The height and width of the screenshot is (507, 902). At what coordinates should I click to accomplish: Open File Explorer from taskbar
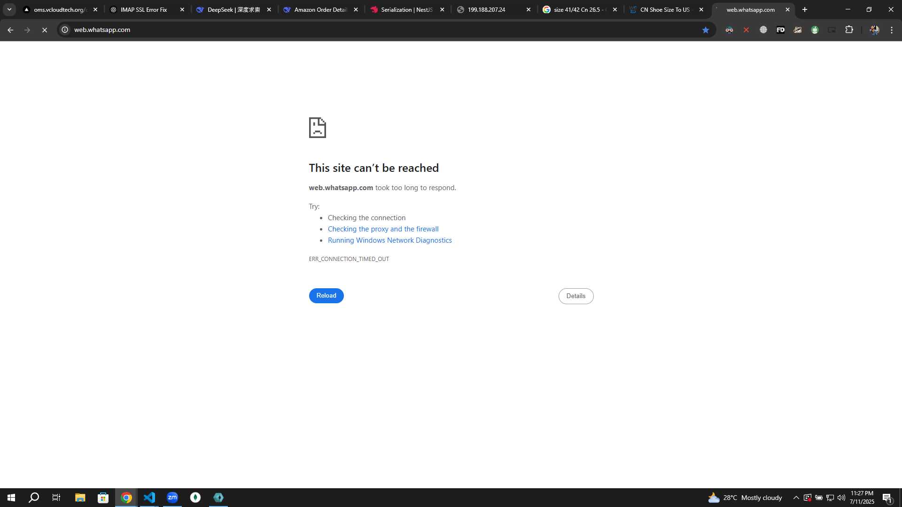80,498
